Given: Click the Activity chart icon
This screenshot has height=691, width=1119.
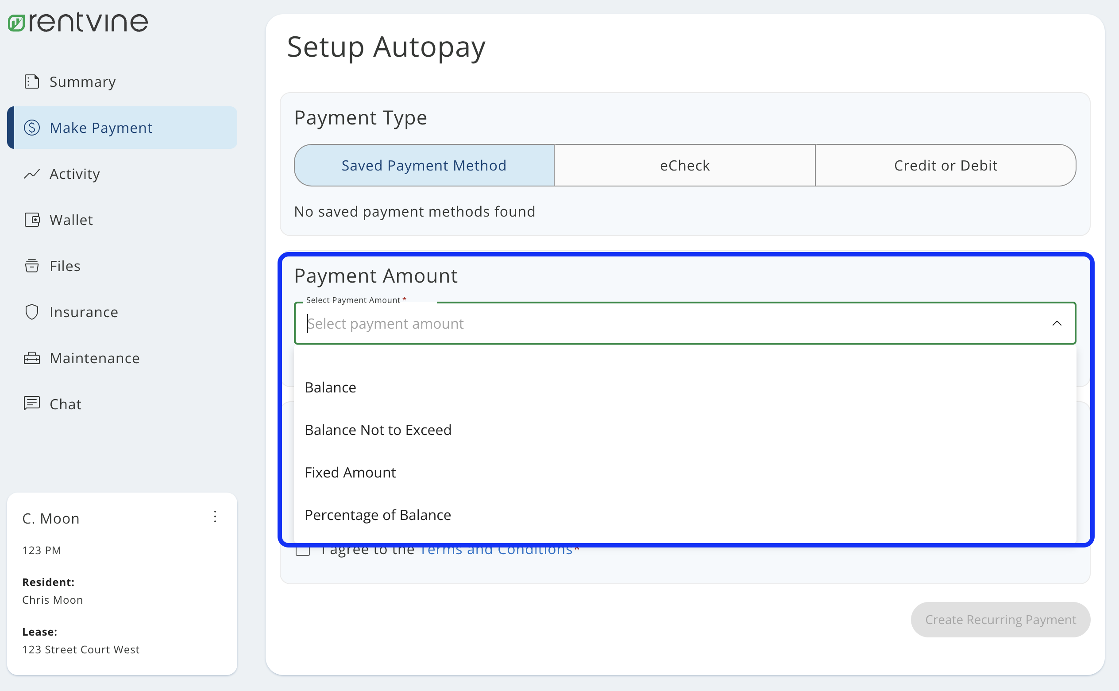Looking at the screenshot, I should click(x=31, y=174).
